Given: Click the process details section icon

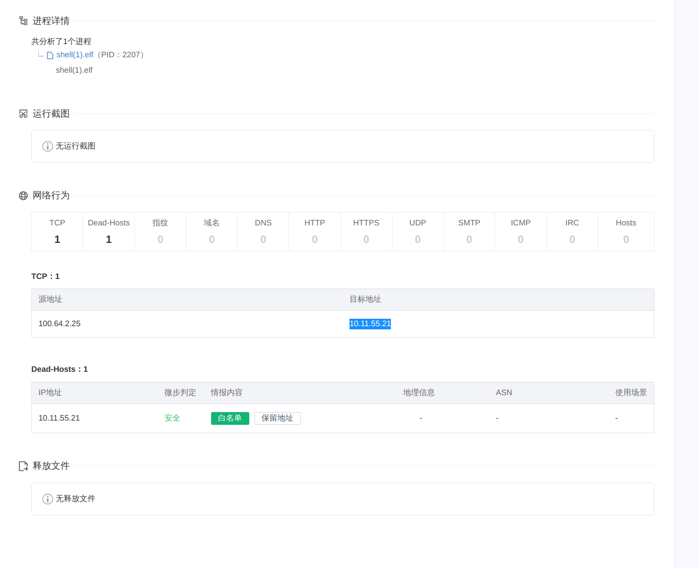Looking at the screenshot, I should pos(23,21).
